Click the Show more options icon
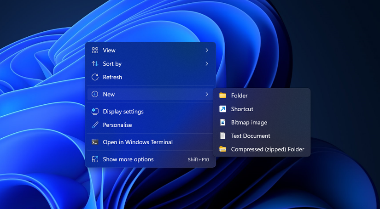This screenshot has width=380, height=209. coord(95,159)
